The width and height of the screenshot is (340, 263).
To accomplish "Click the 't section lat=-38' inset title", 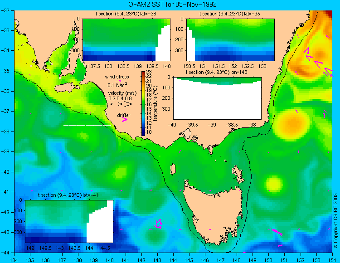I will coord(126,14).
